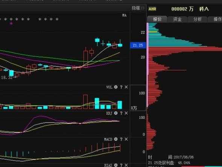Click the AHR badge next to stock code
222x167 pixels.
click(x=152, y=9)
